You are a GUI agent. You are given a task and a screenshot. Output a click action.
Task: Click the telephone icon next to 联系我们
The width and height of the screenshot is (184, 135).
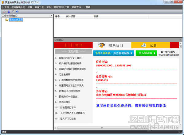[x=101, y=45]
